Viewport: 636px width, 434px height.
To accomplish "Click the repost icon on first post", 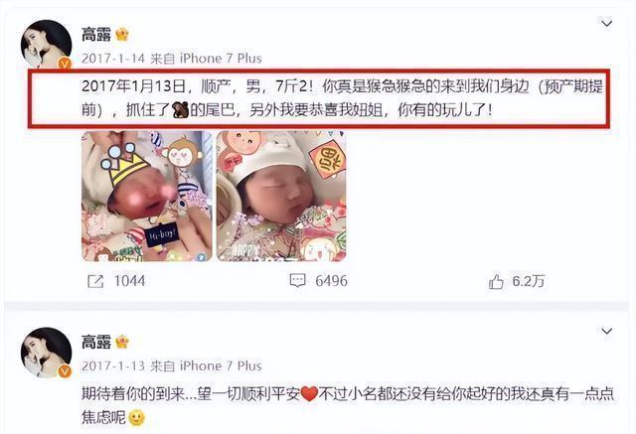I will click(x=95, y=281).
